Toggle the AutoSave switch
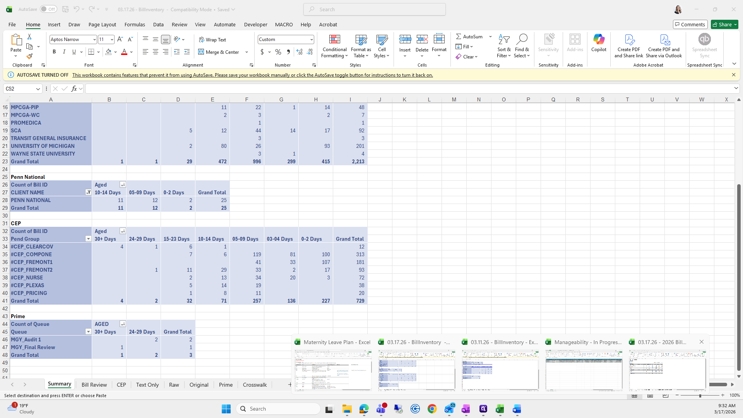This screenshot has height=418, width=743. tap(48, 9)
